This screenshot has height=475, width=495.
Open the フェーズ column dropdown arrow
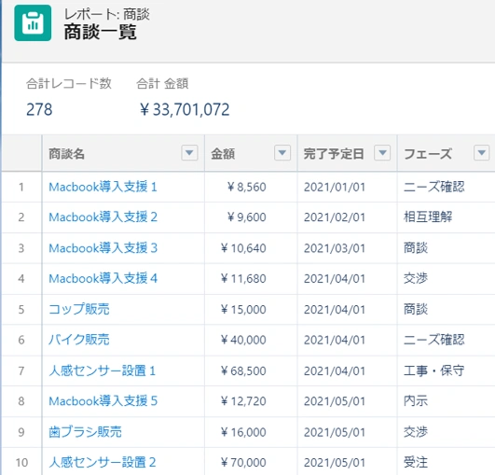(482, 153)
